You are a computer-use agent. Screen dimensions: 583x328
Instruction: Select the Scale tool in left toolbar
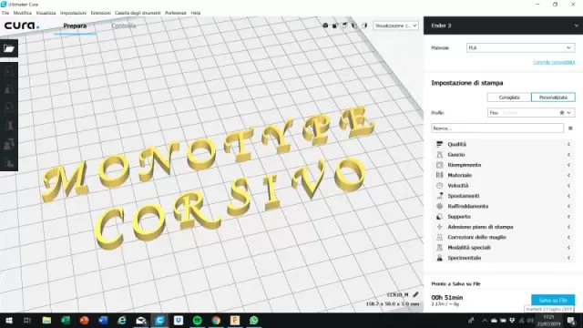click(9, 89)
